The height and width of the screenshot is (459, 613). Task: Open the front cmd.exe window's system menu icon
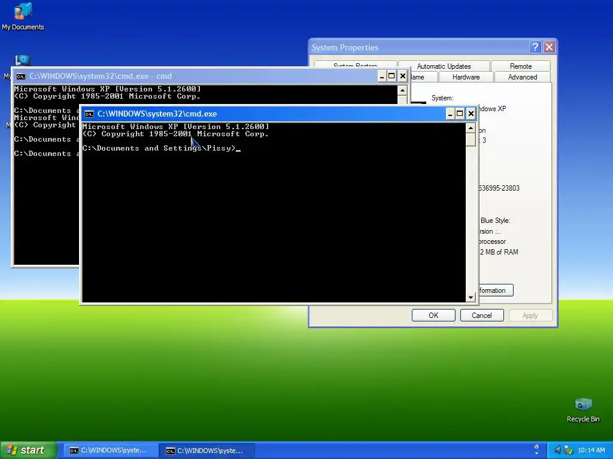click(x=89, y=114)
